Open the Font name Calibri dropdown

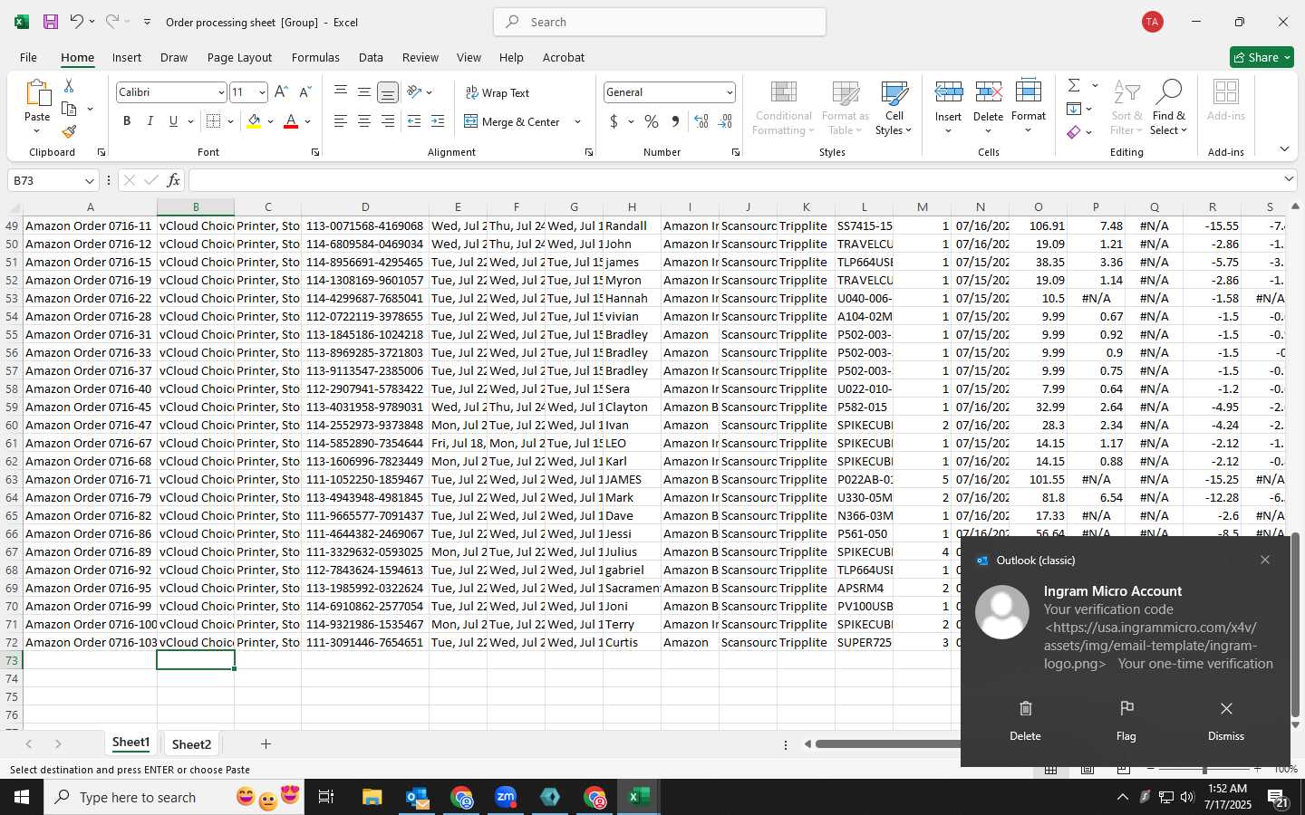click(220, 92)
